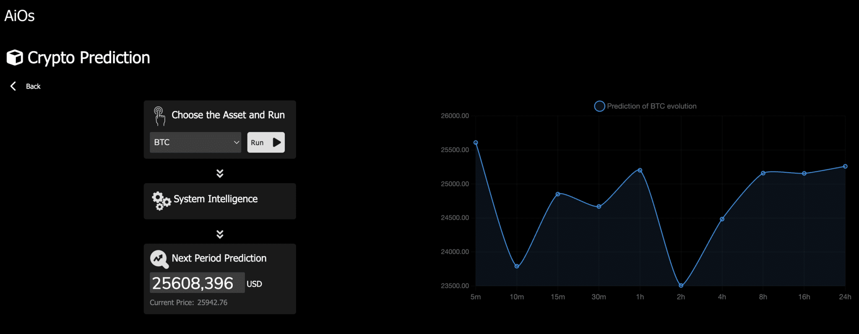
Task: Click the blue legend circle marker
Action: coord(600,106)
